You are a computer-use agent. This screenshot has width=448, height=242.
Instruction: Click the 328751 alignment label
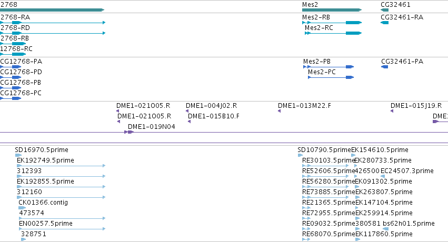point(33,234)
